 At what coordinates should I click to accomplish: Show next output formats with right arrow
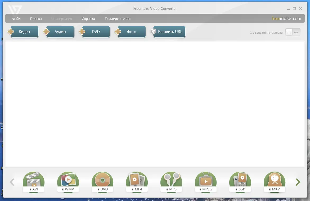pos(298,182)
